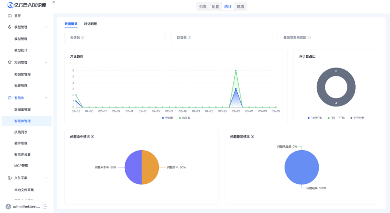Click the orange 问题命中 pie slice
Image resolution: width=390 pixels, height=213 pixels.
[x=150, y=167]
